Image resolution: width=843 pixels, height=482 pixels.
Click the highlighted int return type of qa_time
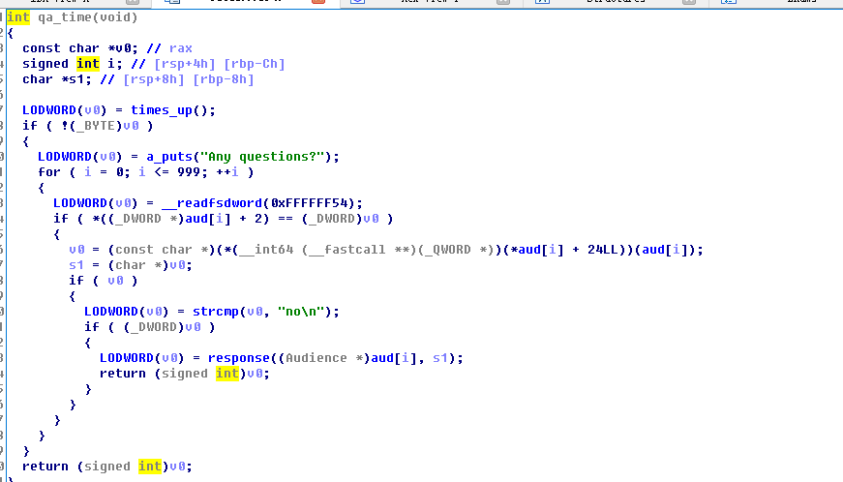tap(18, 17)
